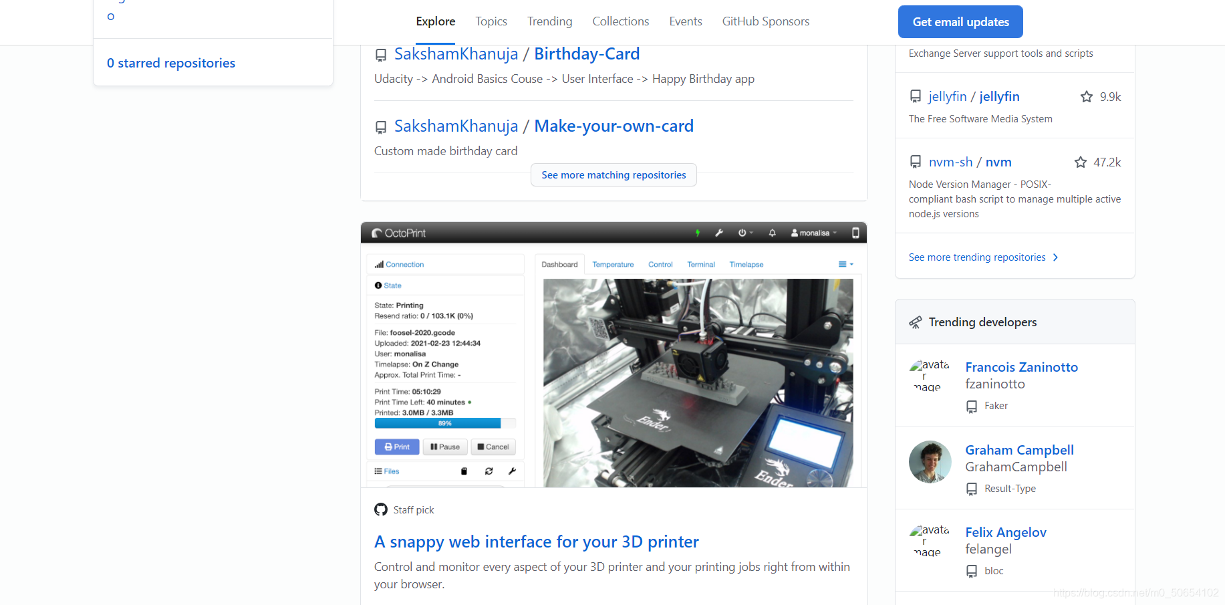This screenshot has width=1225, height=605.
Task: Click Graham Campbell's avatar photo
Action: coord(930,462)
